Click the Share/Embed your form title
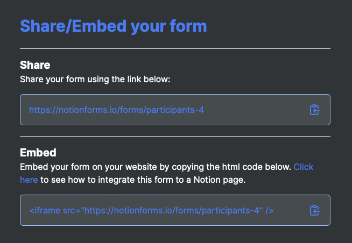Image resolution: width=352 pixels, height=243 pixels. pyautogui.click(x=114, y=26)
